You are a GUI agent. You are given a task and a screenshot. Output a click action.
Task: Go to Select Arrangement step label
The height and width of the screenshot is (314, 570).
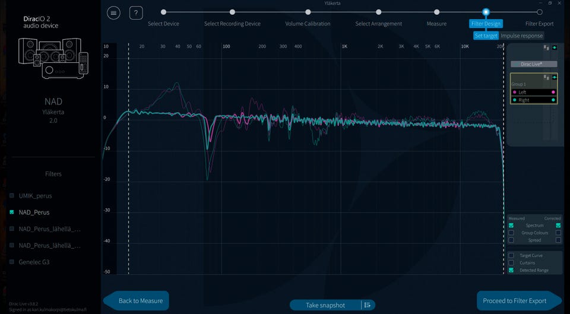click(378, 24)
